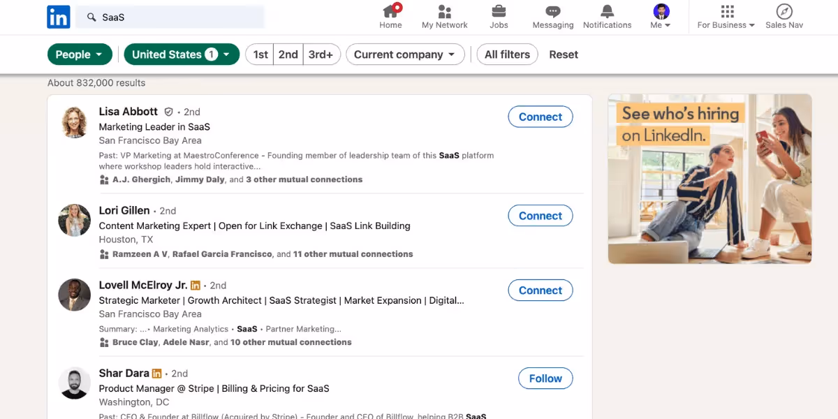Viewport: 838px width, 419px height.
Task: Open the For Business grid icon
Action: [727, 11]
